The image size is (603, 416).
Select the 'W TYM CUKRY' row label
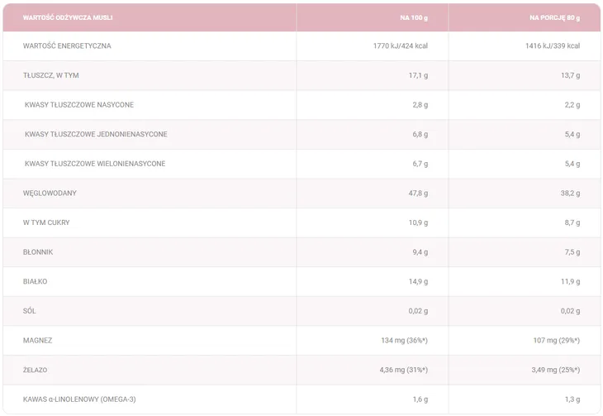46,222
